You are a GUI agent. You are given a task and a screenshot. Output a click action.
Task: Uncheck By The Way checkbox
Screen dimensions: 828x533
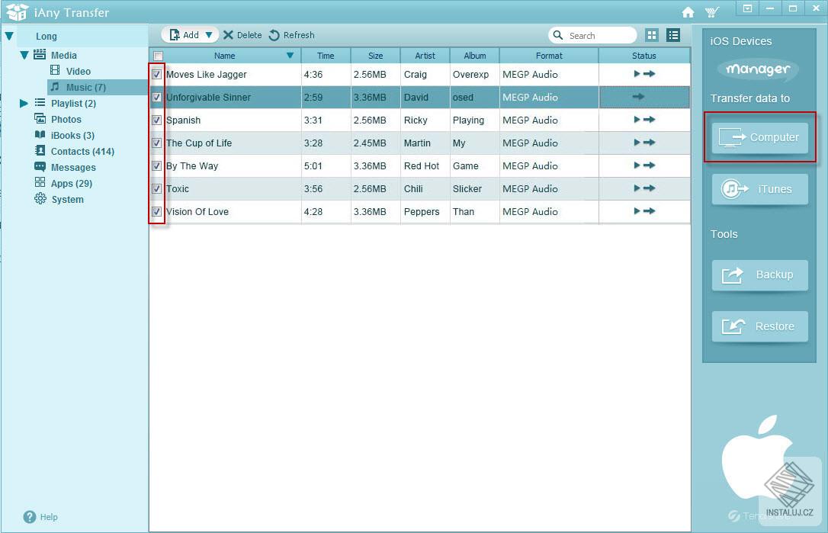click(x=157, y=166)
